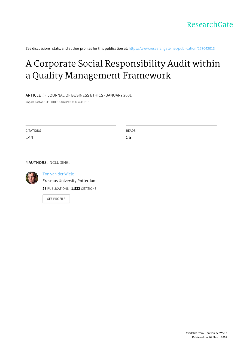Screen dimensions: 252x356
Task: Click the 'Available from' footer line
Action: point(206,333)
